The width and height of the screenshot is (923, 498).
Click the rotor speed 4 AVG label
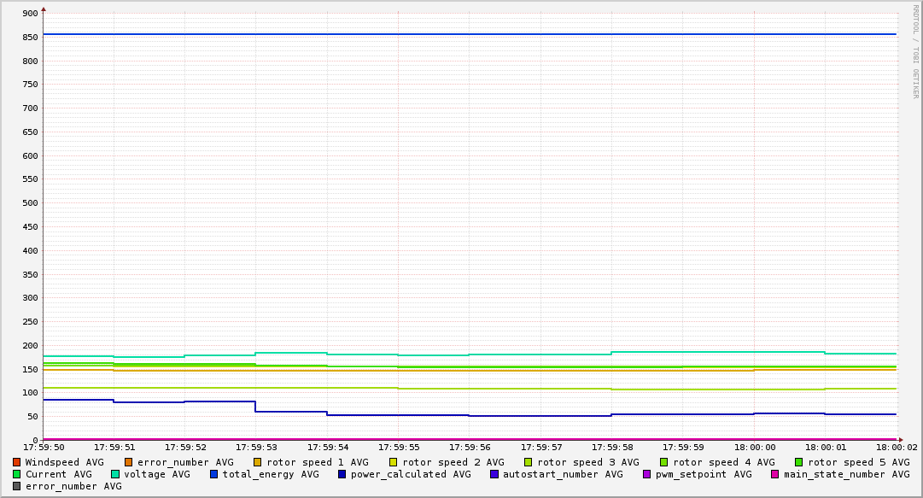723,462
